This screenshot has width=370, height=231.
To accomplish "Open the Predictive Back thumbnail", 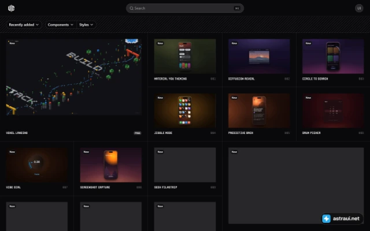I will [x=259, y=110].
